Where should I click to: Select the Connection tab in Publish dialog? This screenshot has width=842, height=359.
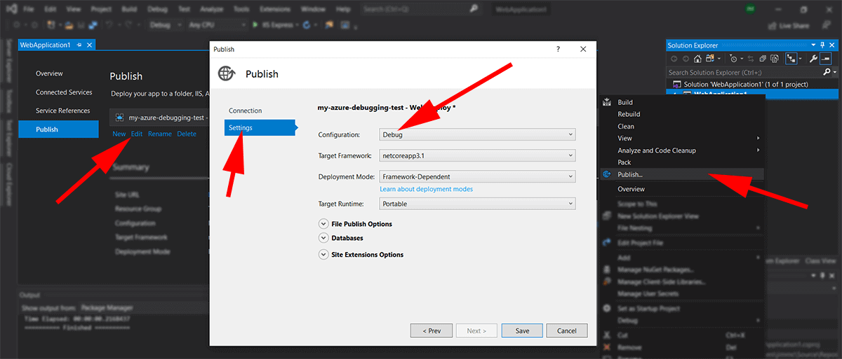point(245,111)
